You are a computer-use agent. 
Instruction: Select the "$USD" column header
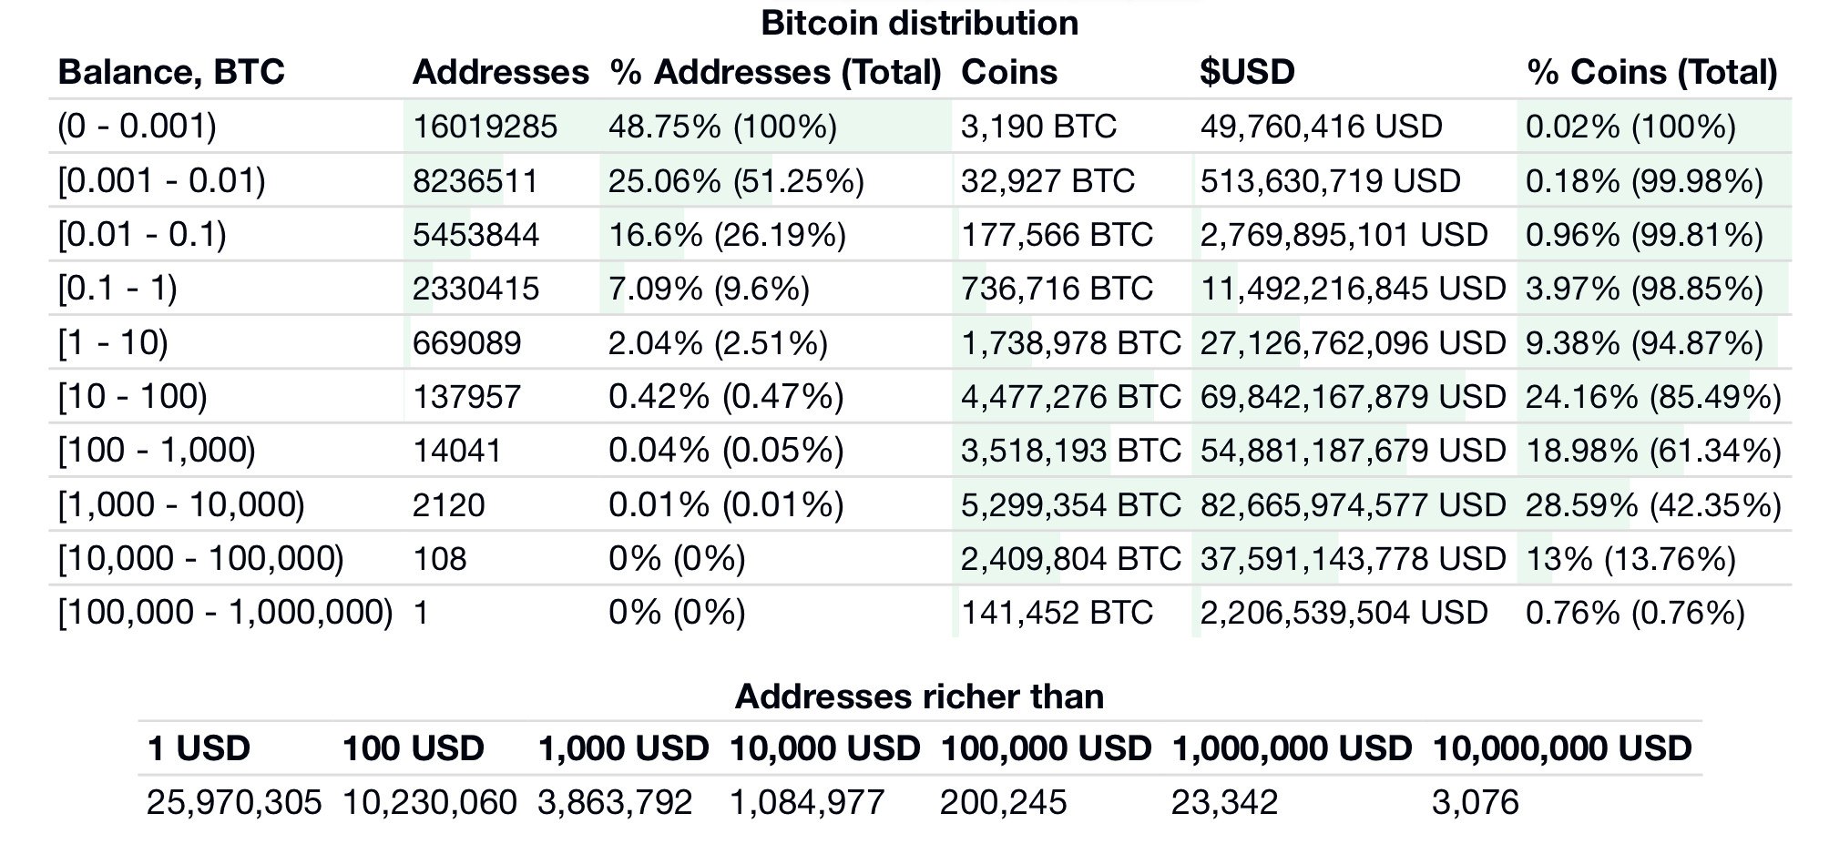1247,72
